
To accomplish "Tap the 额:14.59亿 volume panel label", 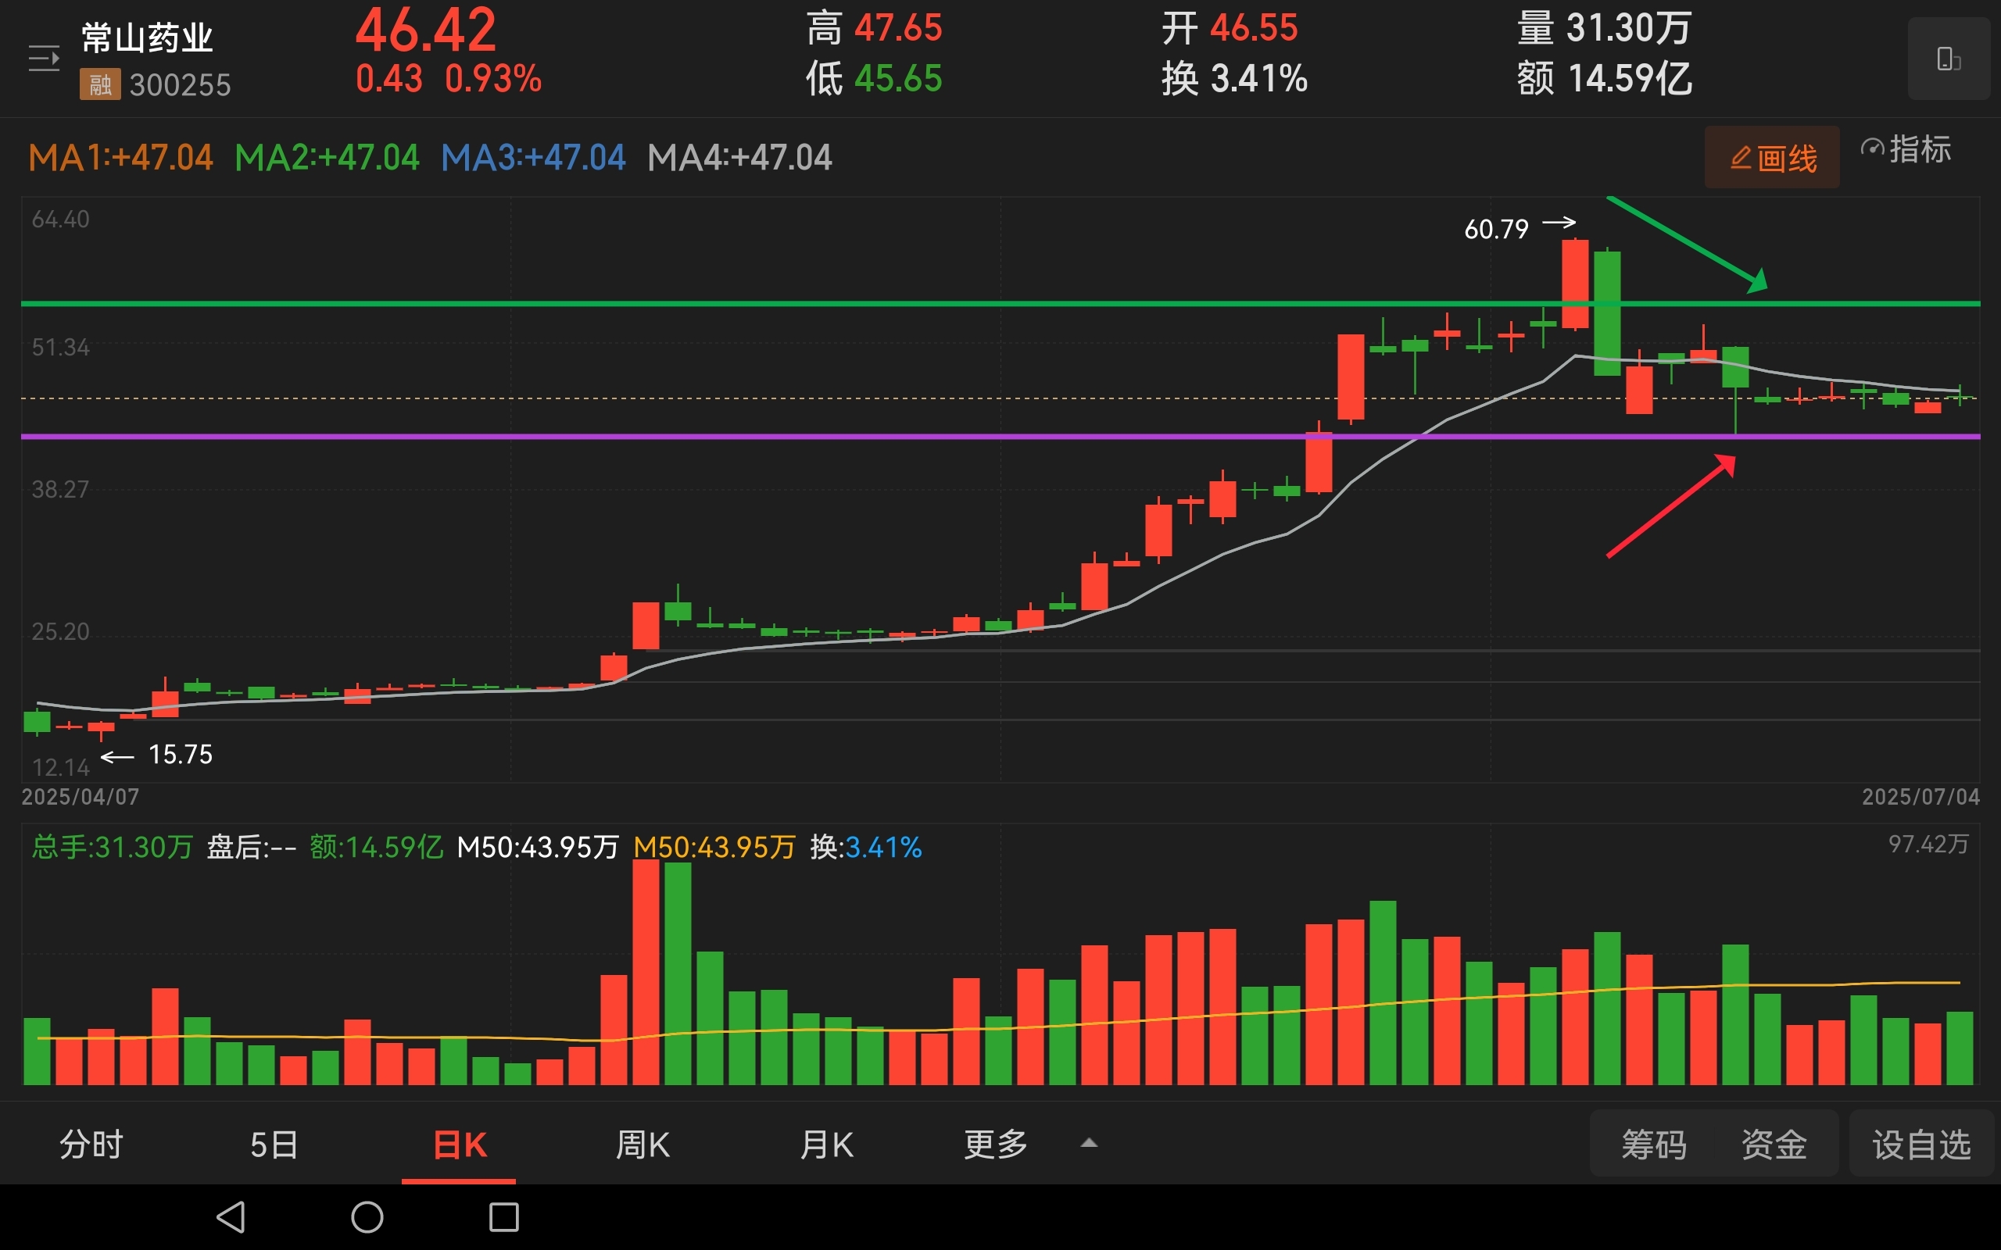I will pyautogui.click(x=376, y=847).
